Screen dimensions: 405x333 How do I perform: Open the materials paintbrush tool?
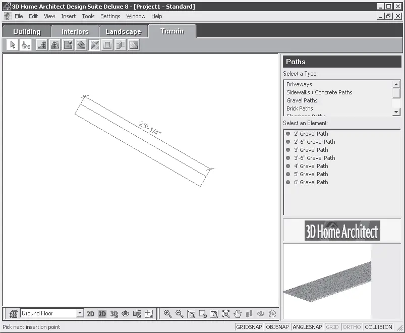tap(26, 45)
